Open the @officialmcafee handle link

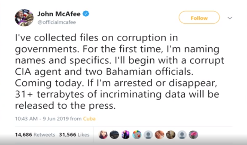[57, 22]
